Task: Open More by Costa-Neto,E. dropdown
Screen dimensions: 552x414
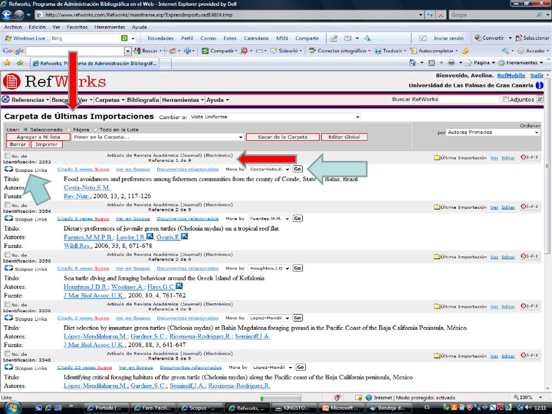Action: coord(270,169)
